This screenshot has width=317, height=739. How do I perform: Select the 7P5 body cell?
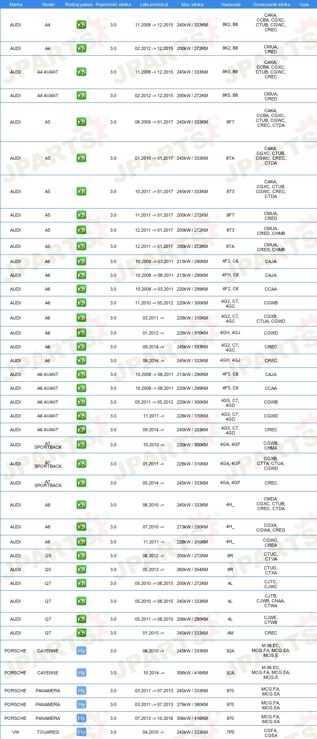coord(230,732)
